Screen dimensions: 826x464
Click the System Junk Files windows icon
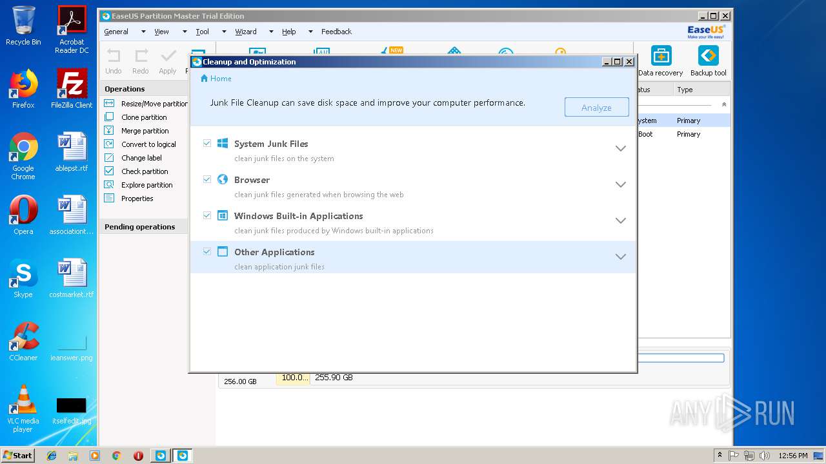223,143
